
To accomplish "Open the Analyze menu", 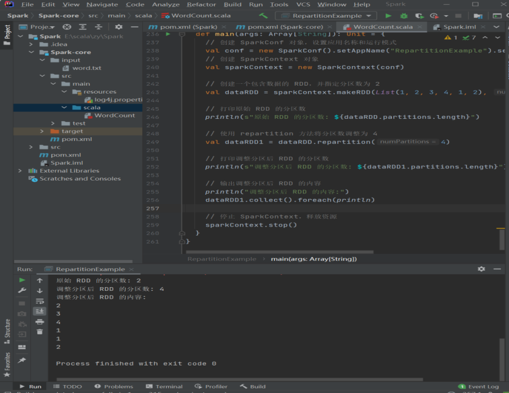I will coord(166,4).
